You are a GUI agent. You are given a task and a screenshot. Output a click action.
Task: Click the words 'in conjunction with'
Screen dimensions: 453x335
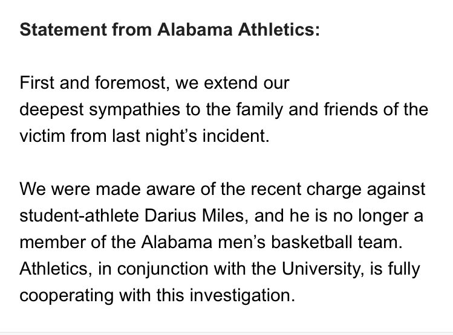(172, 269)
